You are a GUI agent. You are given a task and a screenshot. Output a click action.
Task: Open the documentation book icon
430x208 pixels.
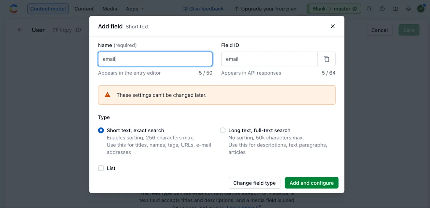tap(395, 9)
